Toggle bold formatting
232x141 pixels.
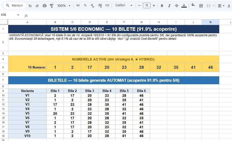tap(162, 5)
